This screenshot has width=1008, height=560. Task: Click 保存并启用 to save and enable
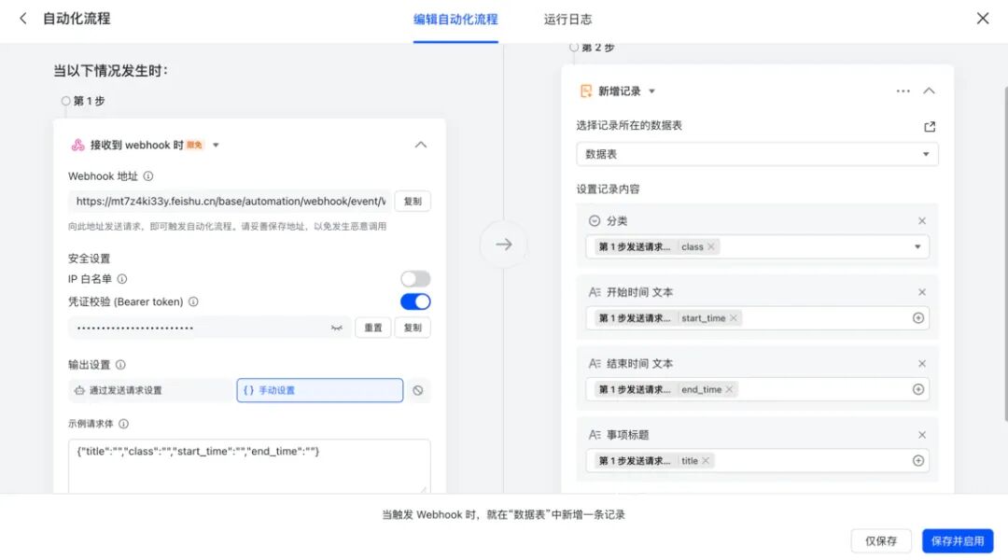pyautogui.click(x=958, y=541)
